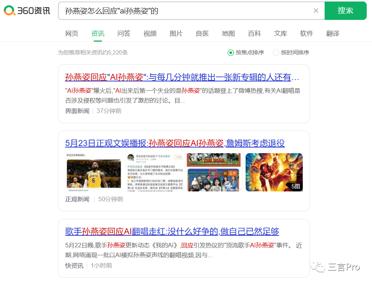Click the 37分钟前 timestamp

pyautogui.click(x=109, y=111)
